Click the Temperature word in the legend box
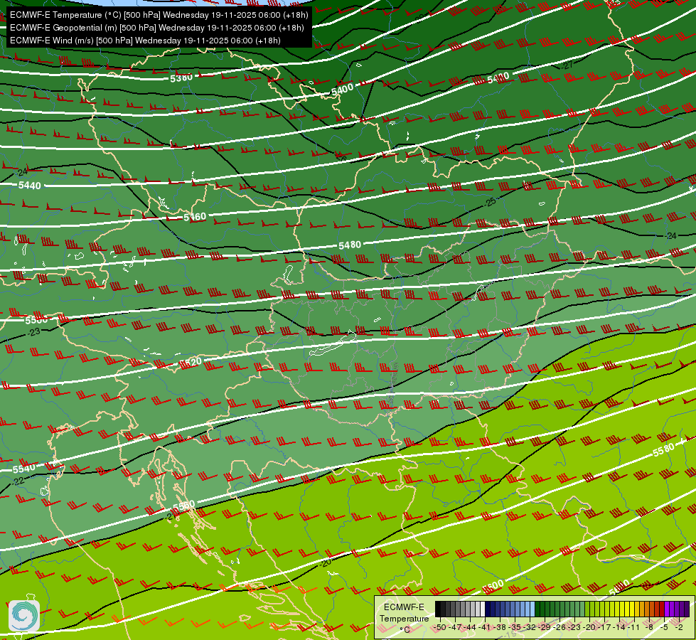This screenshot has width=696, height=640. tap(405, 619)
